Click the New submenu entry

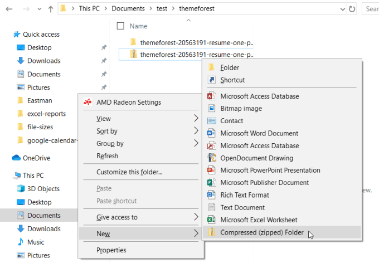[x=141, y=233]
